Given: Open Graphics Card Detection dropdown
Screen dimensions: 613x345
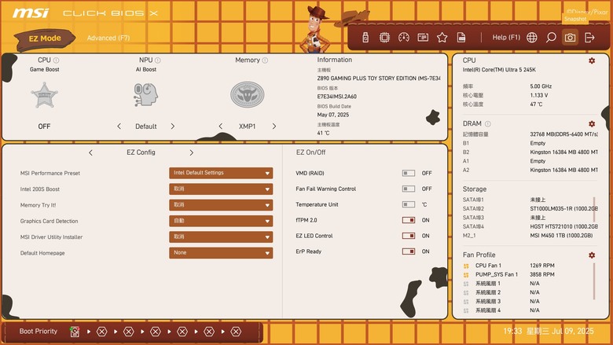Looking at the screenshot, I should pos(221,221).
